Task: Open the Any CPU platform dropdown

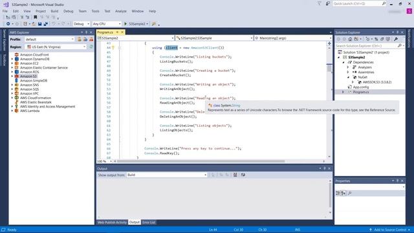Action: [106, 24]
